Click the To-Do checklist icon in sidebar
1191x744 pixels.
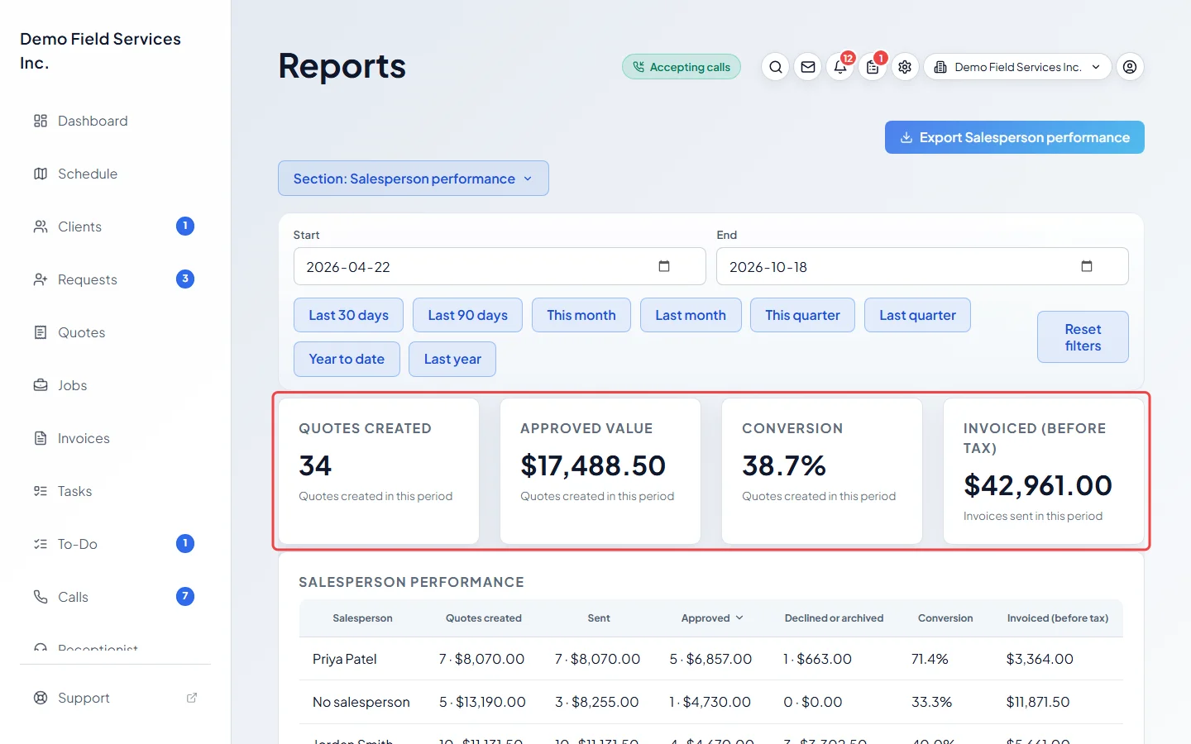point(41,544)
